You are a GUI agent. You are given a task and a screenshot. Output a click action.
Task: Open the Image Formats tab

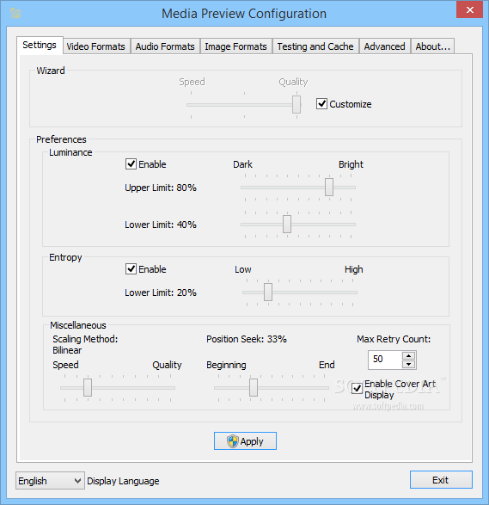point(235,46)
